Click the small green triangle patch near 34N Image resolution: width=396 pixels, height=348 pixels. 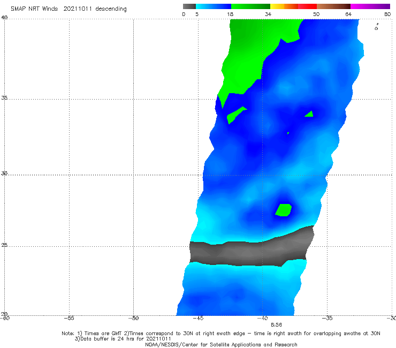pos(309,114)
